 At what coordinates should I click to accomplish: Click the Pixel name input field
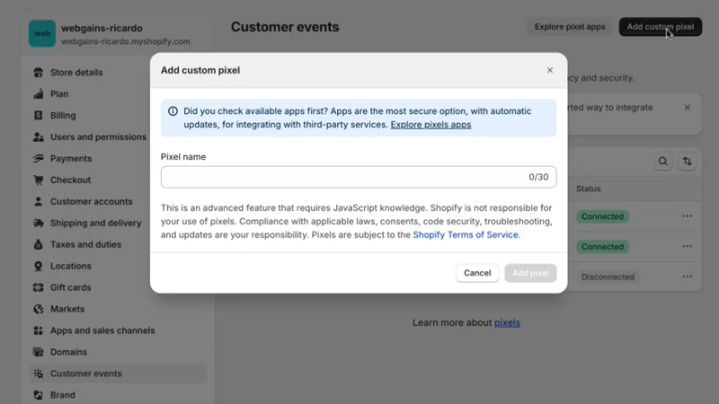[x=358, y=178]
